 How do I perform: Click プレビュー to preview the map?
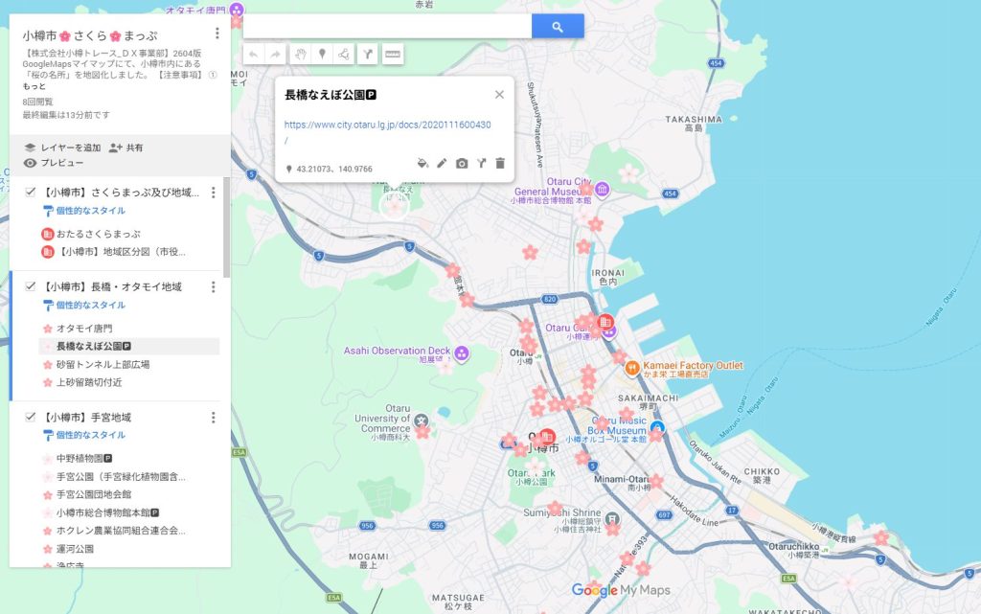point(54,163)
